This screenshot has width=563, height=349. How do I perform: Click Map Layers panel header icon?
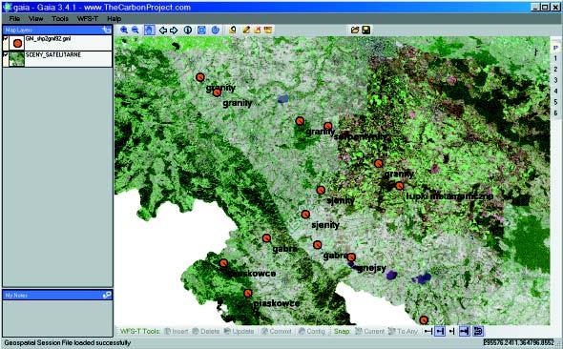click(x=107, y=30)
